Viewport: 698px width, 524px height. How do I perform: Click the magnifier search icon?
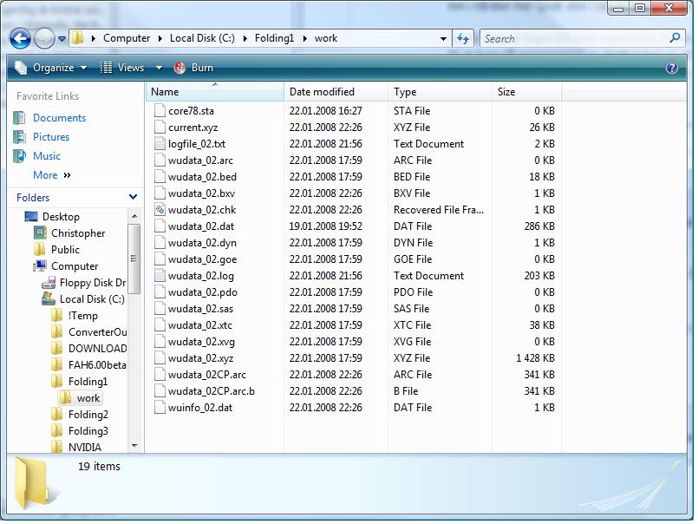point(675,39)
